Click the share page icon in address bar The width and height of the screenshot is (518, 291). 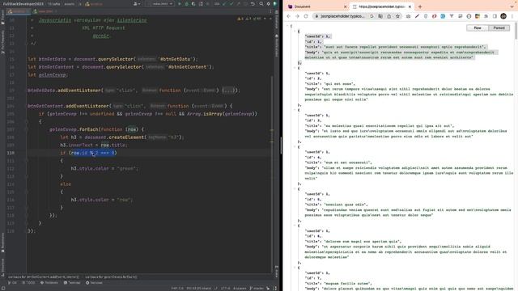[x=388, y=16]
